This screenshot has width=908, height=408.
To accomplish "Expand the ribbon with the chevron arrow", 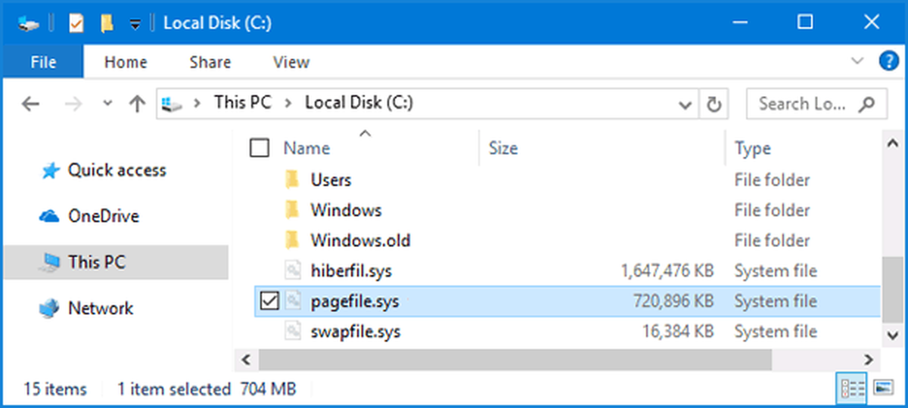I will (x=857, y=61).
